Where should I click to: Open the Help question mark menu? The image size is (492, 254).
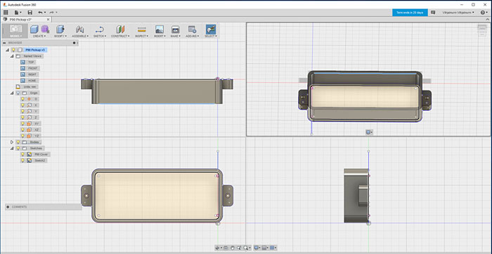484,13
